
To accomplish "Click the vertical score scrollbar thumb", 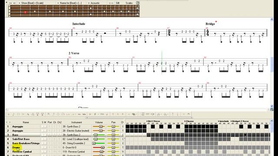I will pos(272,65).
